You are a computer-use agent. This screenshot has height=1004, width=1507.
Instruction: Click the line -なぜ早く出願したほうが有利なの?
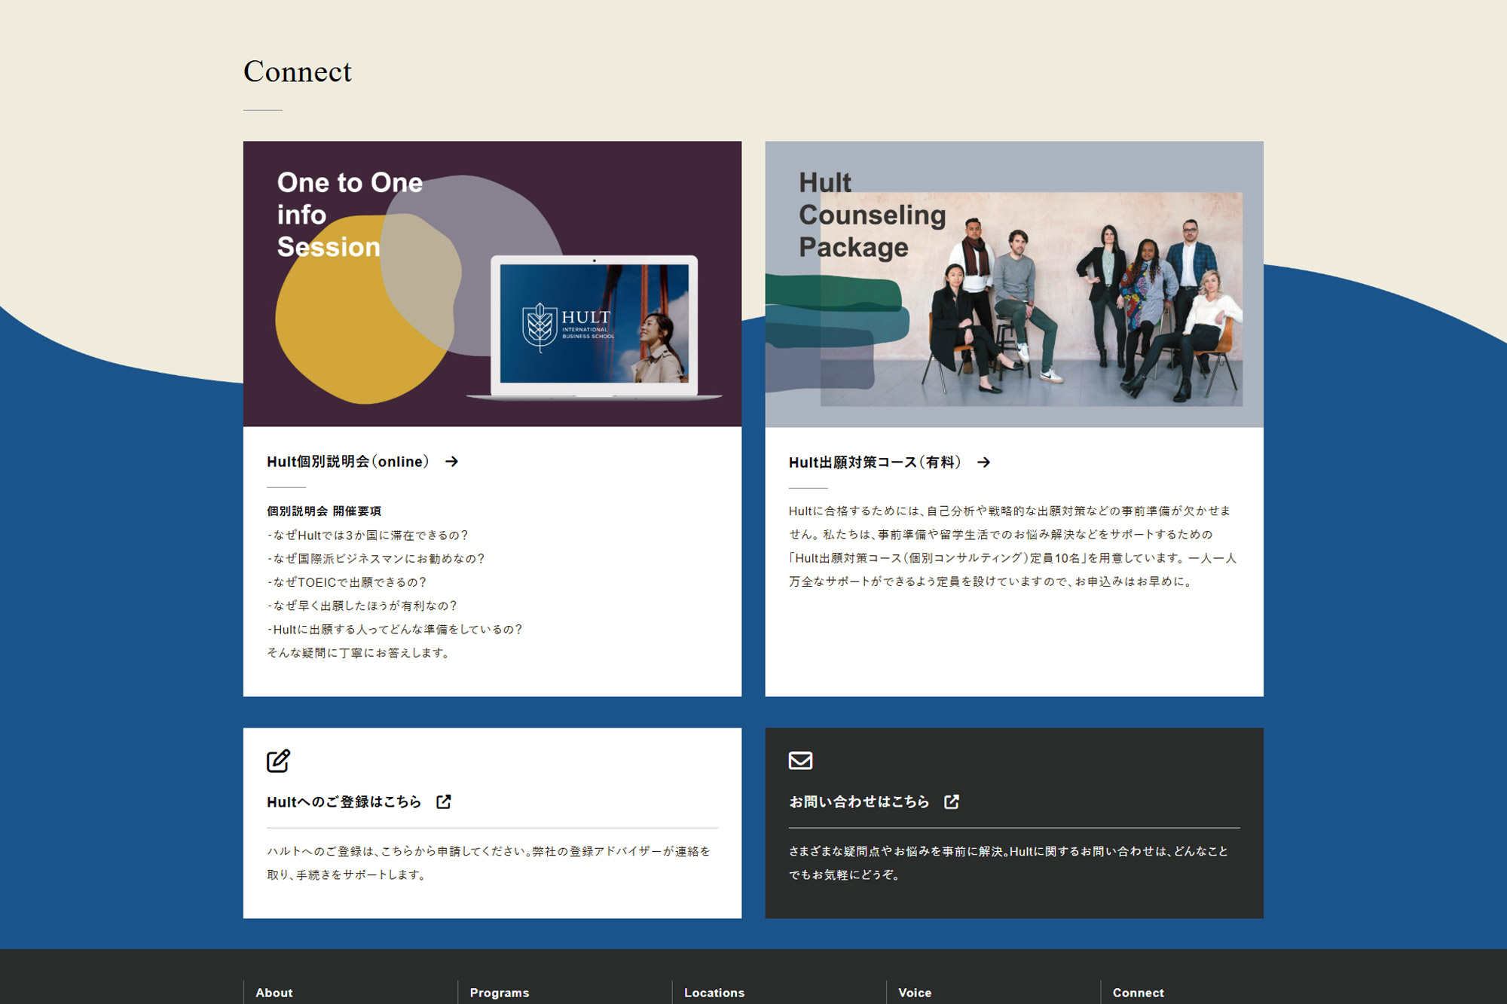coord(362,606)
